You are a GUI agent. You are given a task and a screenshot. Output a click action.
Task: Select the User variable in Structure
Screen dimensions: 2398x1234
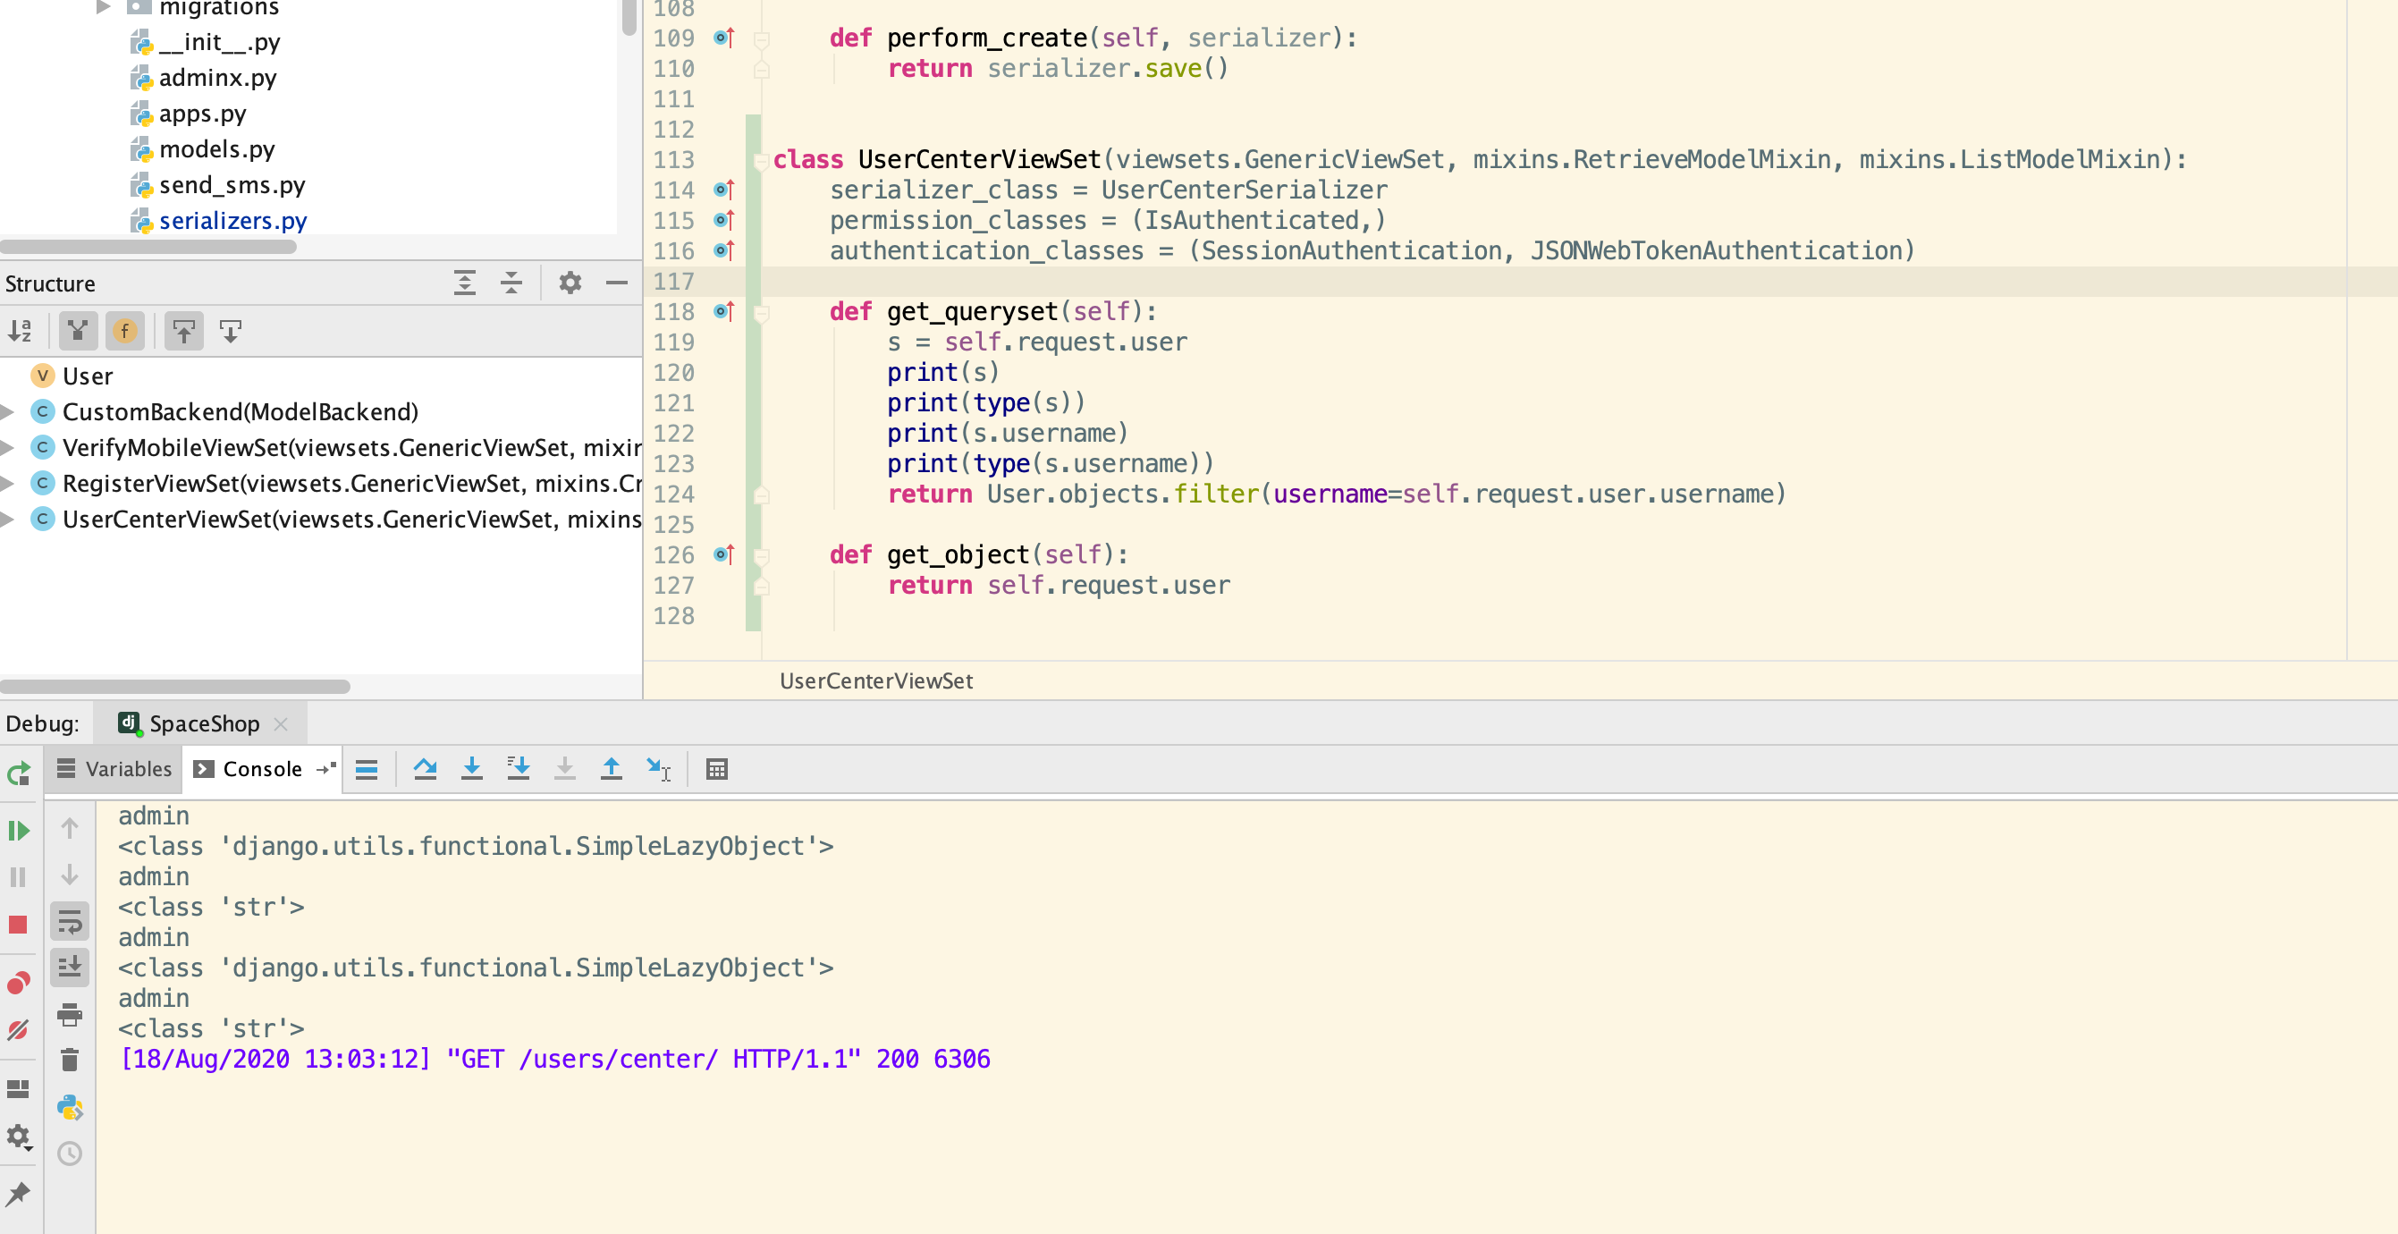pos(88,376)
